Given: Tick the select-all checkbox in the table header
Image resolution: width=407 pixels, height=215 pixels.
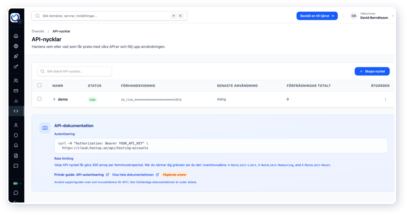Looking at the screenshot, I should coord(39,85).
